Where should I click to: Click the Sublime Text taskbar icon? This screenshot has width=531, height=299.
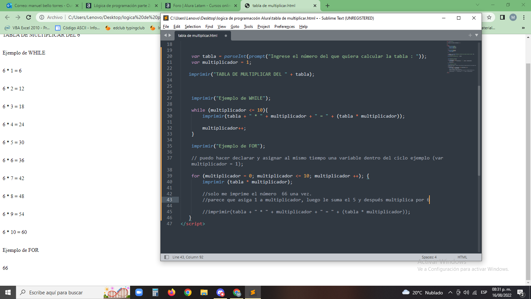[x=253, y=292]
